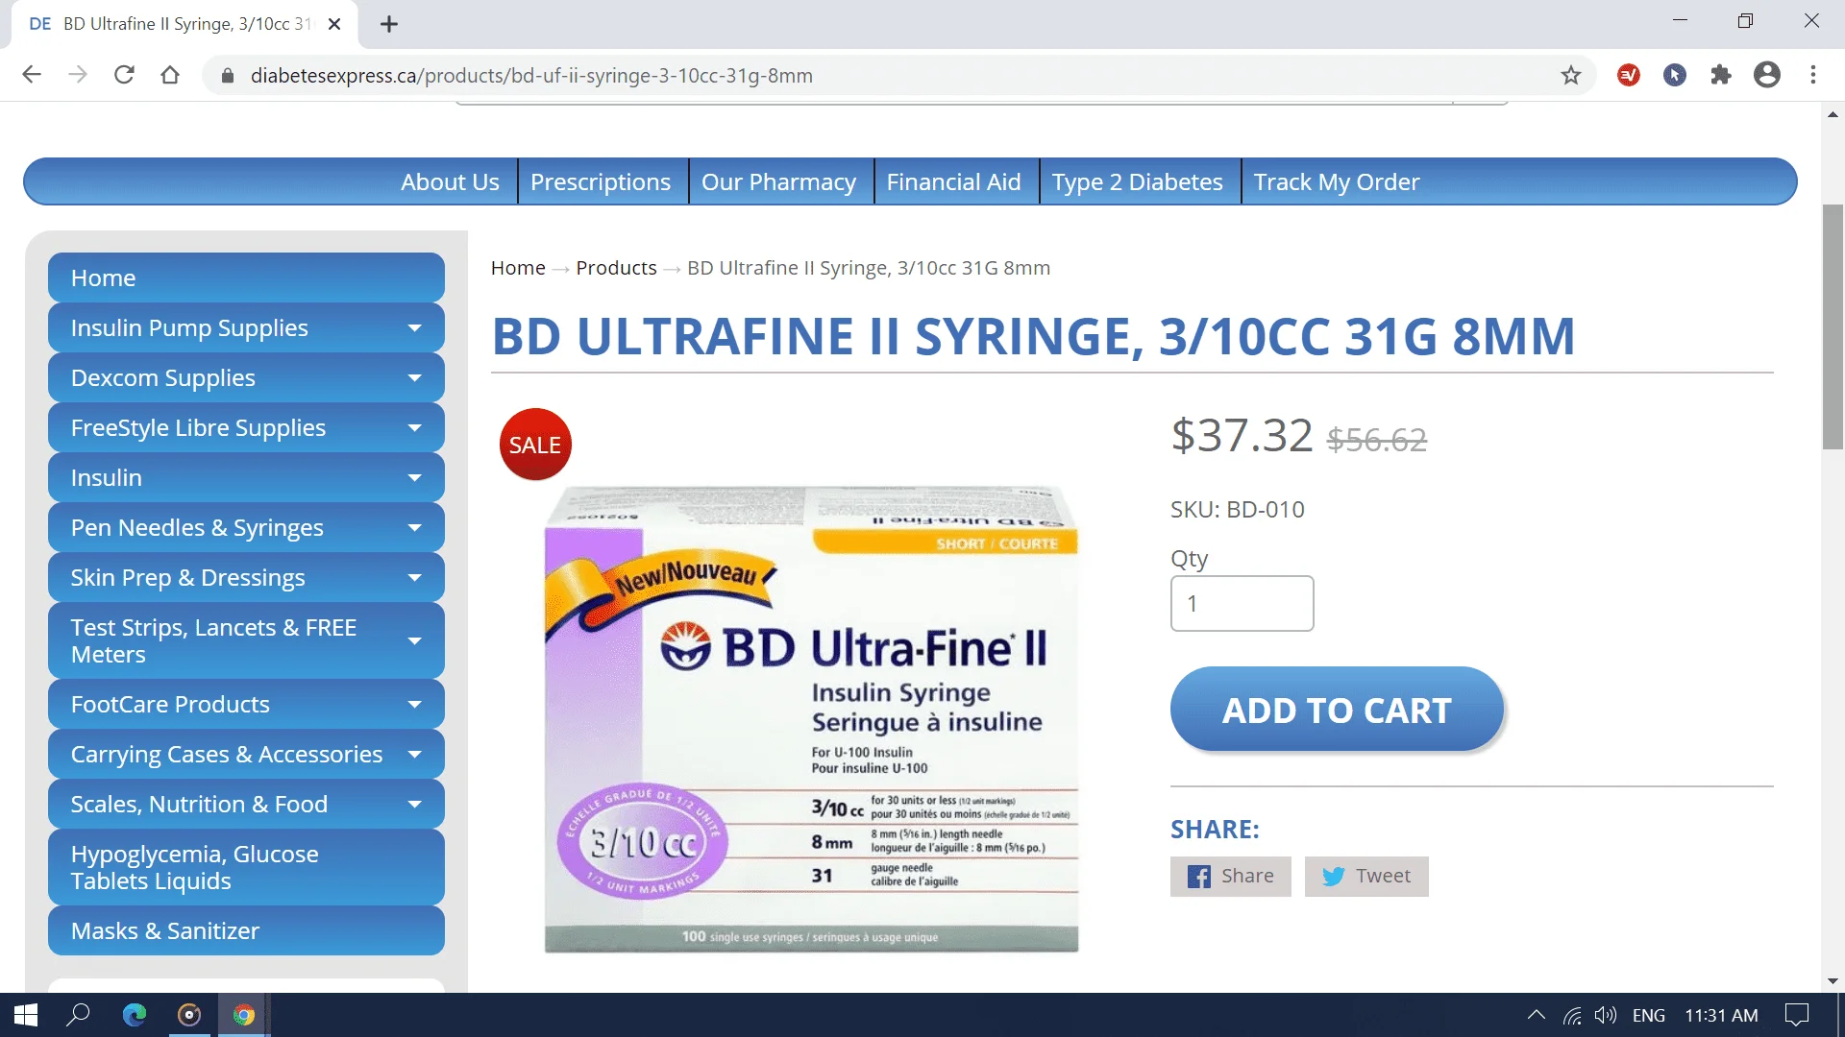
Task: View site security lock information
Action: (x=228, y=76)
